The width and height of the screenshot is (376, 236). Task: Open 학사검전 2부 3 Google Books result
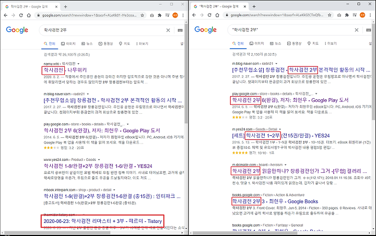[x=275, y=202]
